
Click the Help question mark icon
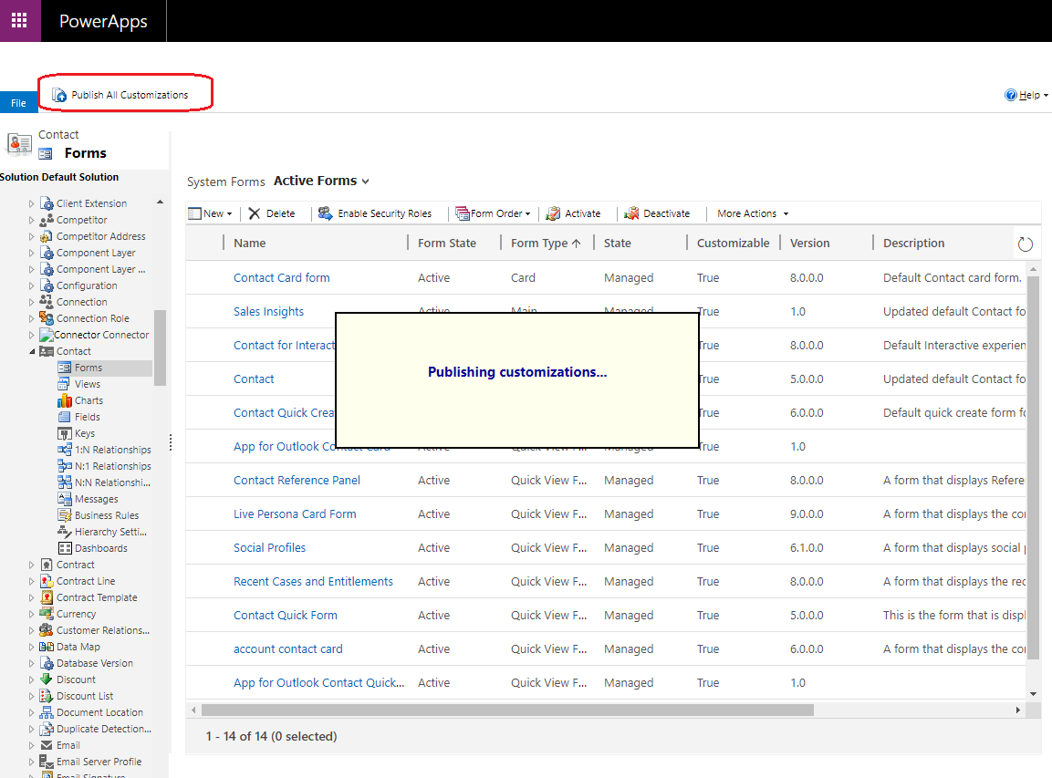1010,95
